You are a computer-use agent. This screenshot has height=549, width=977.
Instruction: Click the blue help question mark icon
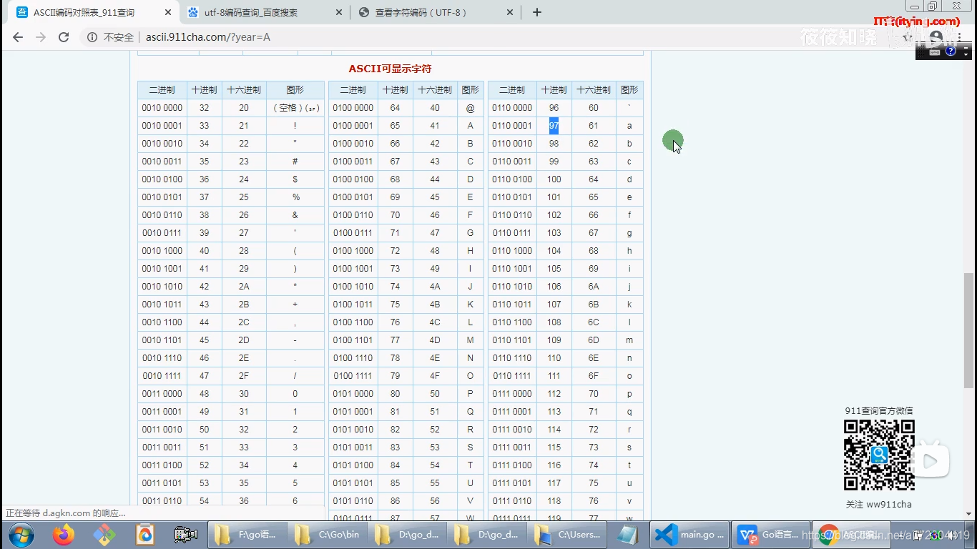[951, 51]
